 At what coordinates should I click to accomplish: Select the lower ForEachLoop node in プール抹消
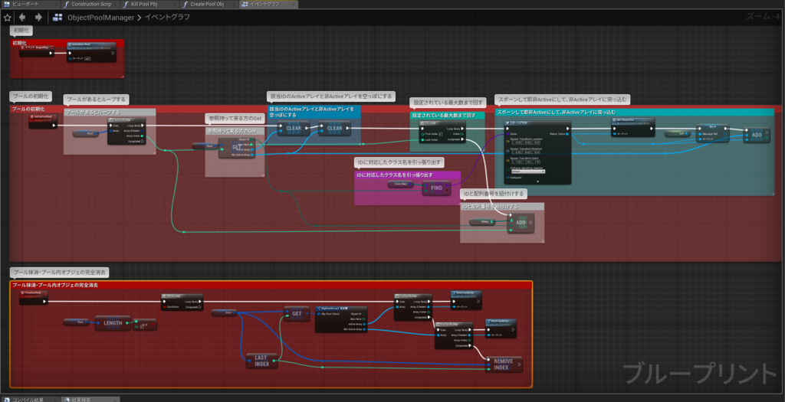click(x=454, y=335)
